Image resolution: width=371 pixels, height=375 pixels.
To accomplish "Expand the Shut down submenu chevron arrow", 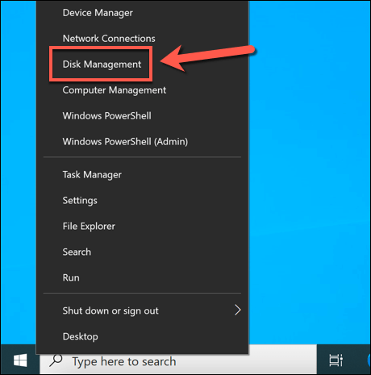I will point(238,310).
